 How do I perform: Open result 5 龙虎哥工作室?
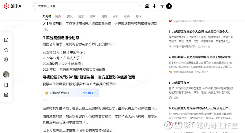point(179,83)
